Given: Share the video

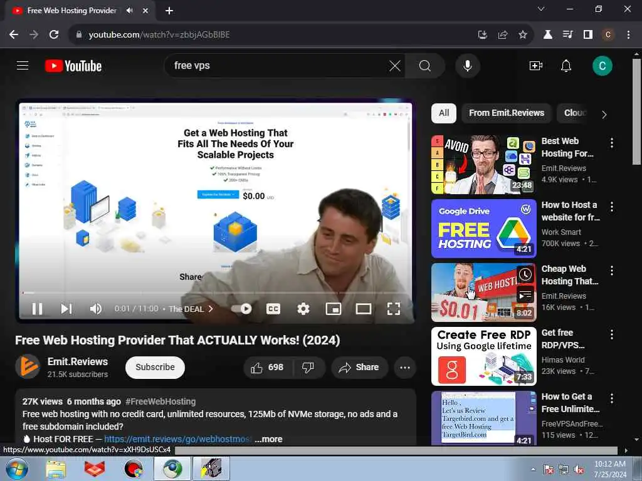Looking at the screenshot, I should (359, 367).
